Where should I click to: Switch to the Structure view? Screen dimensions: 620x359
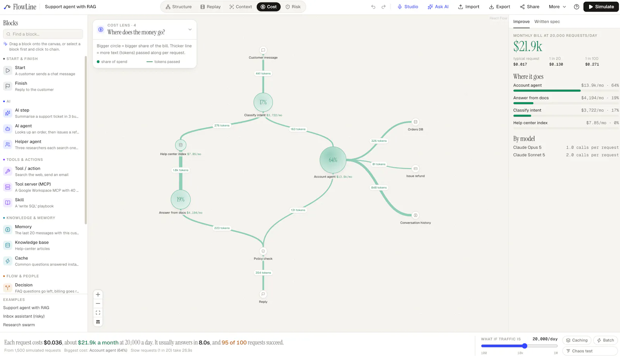(x=179, y=7)
